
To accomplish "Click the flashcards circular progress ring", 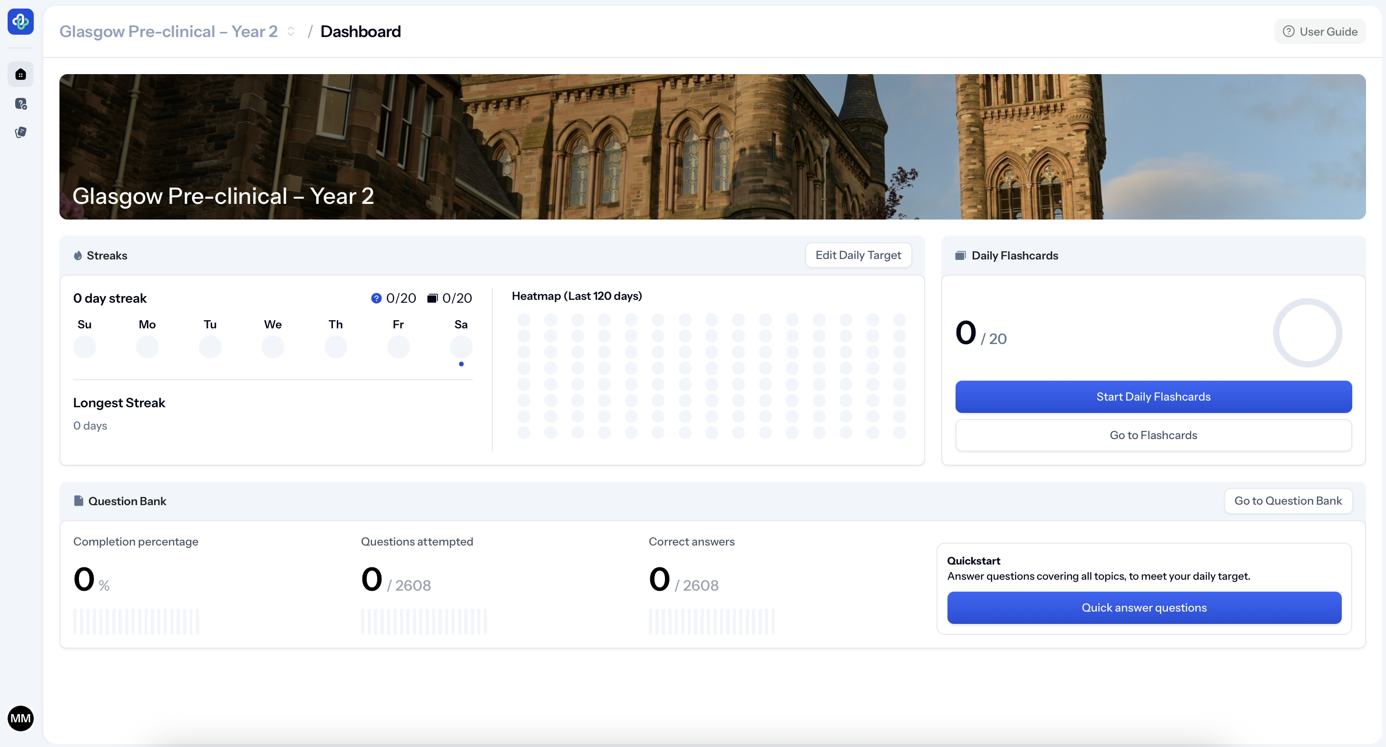I will click(x=1307, y=333).
